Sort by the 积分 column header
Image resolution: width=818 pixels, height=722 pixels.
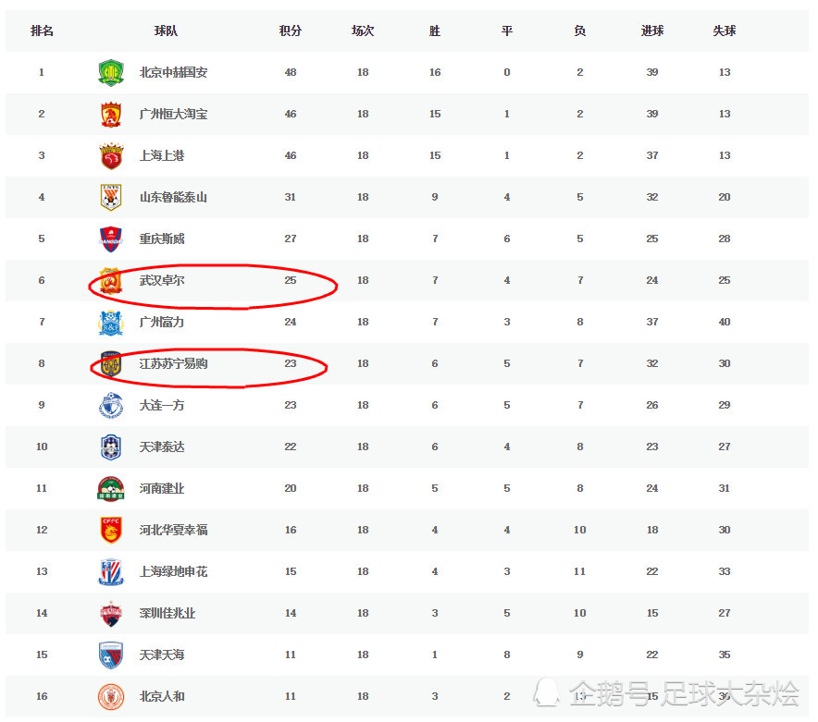click(x=291, y=31)
